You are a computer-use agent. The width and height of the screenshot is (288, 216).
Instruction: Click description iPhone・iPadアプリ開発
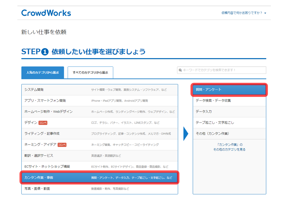pos(106,101)
